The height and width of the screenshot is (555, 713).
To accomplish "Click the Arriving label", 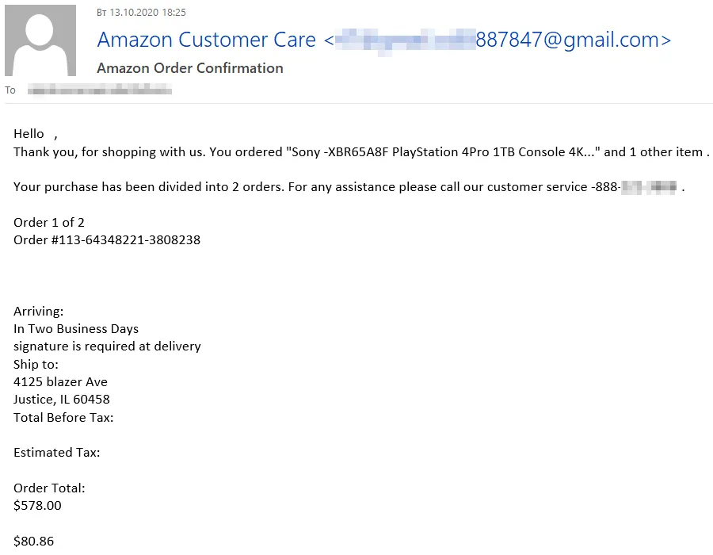I will click(39, 312).
